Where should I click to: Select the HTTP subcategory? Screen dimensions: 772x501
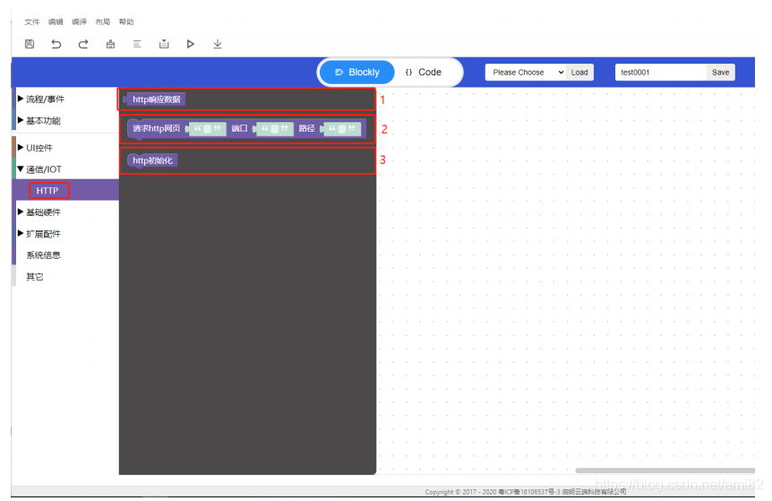tap(47, 191)
